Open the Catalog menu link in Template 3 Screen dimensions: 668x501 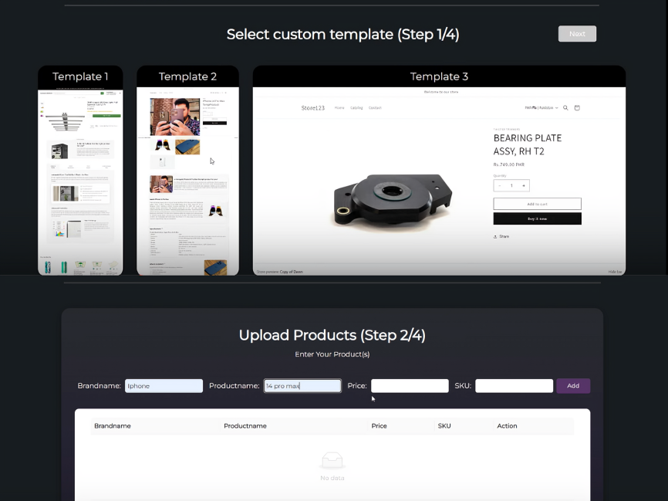(x=356, y=108)
